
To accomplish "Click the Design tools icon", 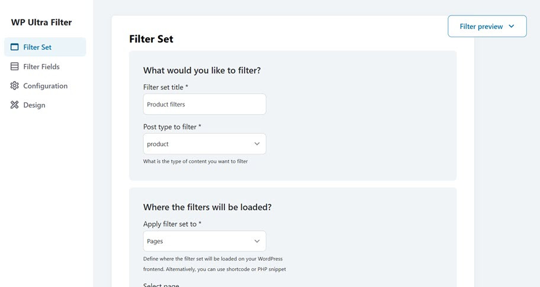I will (15, 105).
